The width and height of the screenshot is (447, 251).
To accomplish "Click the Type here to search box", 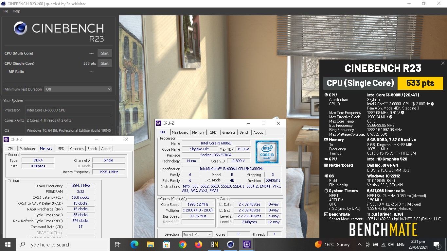I will [63, 244].
